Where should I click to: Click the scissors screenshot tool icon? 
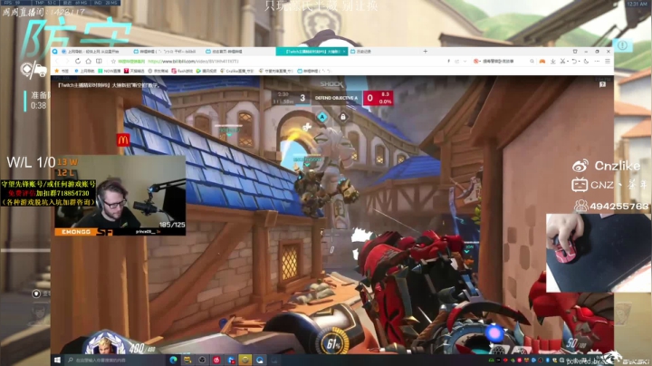(562, 61)
